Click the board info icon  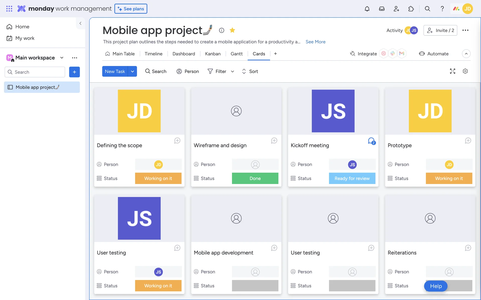click(x=221, y=30)
